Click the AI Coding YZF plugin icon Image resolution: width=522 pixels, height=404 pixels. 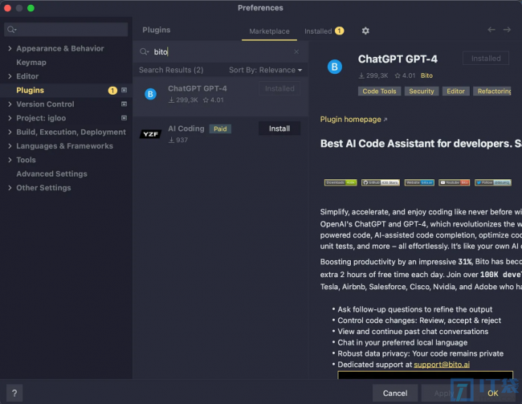(x=150, y=134)
